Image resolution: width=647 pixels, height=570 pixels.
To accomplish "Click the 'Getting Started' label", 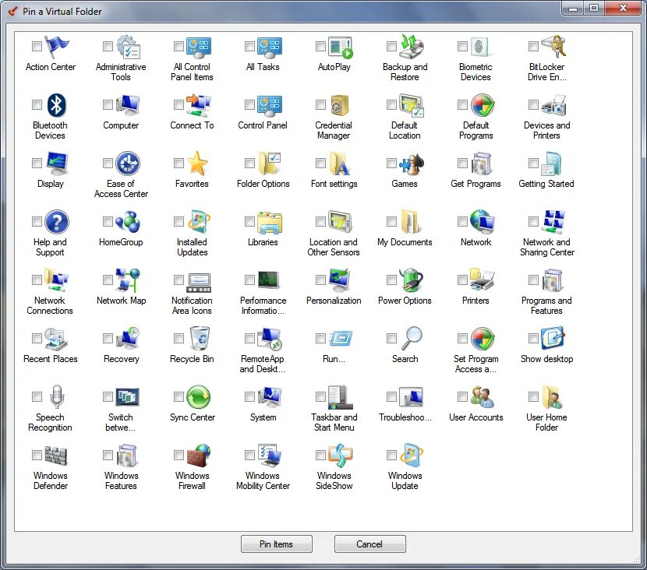I will click(546, 184).
